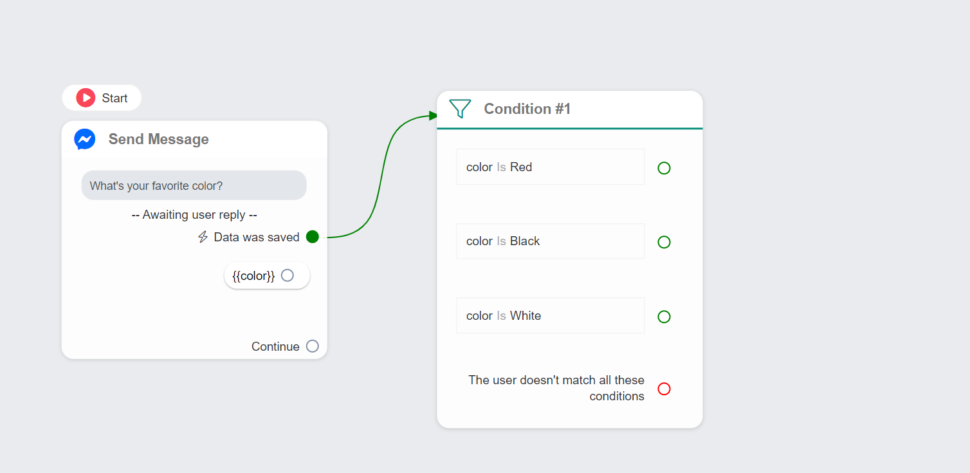Screen dimensions: 970x473
Task: Click the circle port next to {{color}}
Action: [287, 275]
